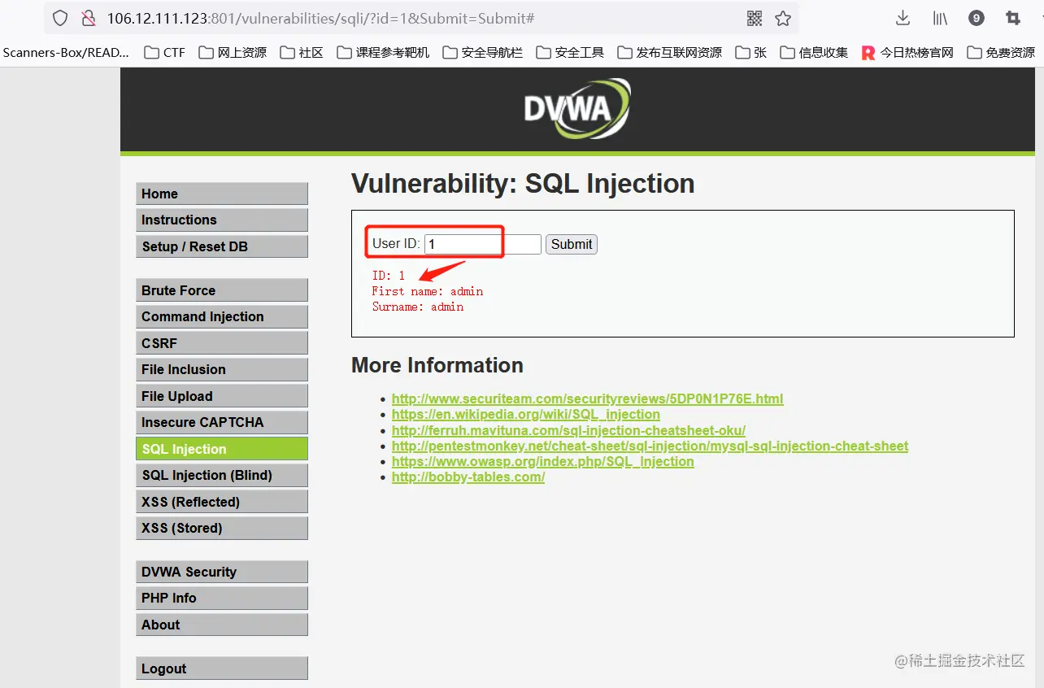Open the 社区 bookmarks folder
The image size is (1044, 688).
coord(302,52)
